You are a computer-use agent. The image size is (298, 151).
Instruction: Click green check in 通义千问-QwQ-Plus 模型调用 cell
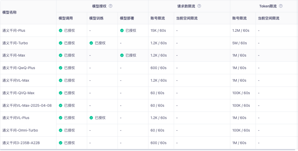[x=61, y=68]
